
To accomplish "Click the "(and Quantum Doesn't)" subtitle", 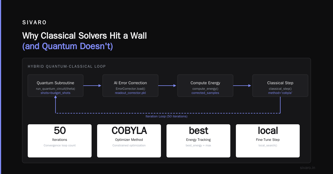I will pyautogui.click(x=67, y=46).
